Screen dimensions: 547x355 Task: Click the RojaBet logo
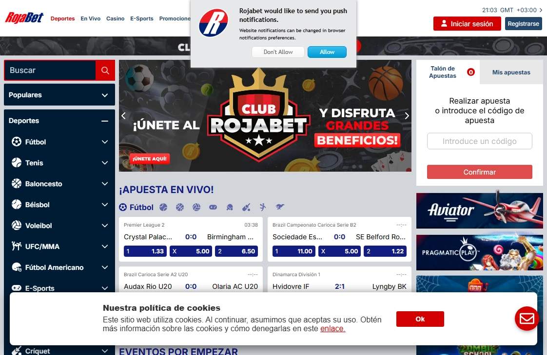pyautogui.click(x=24, y=18)
